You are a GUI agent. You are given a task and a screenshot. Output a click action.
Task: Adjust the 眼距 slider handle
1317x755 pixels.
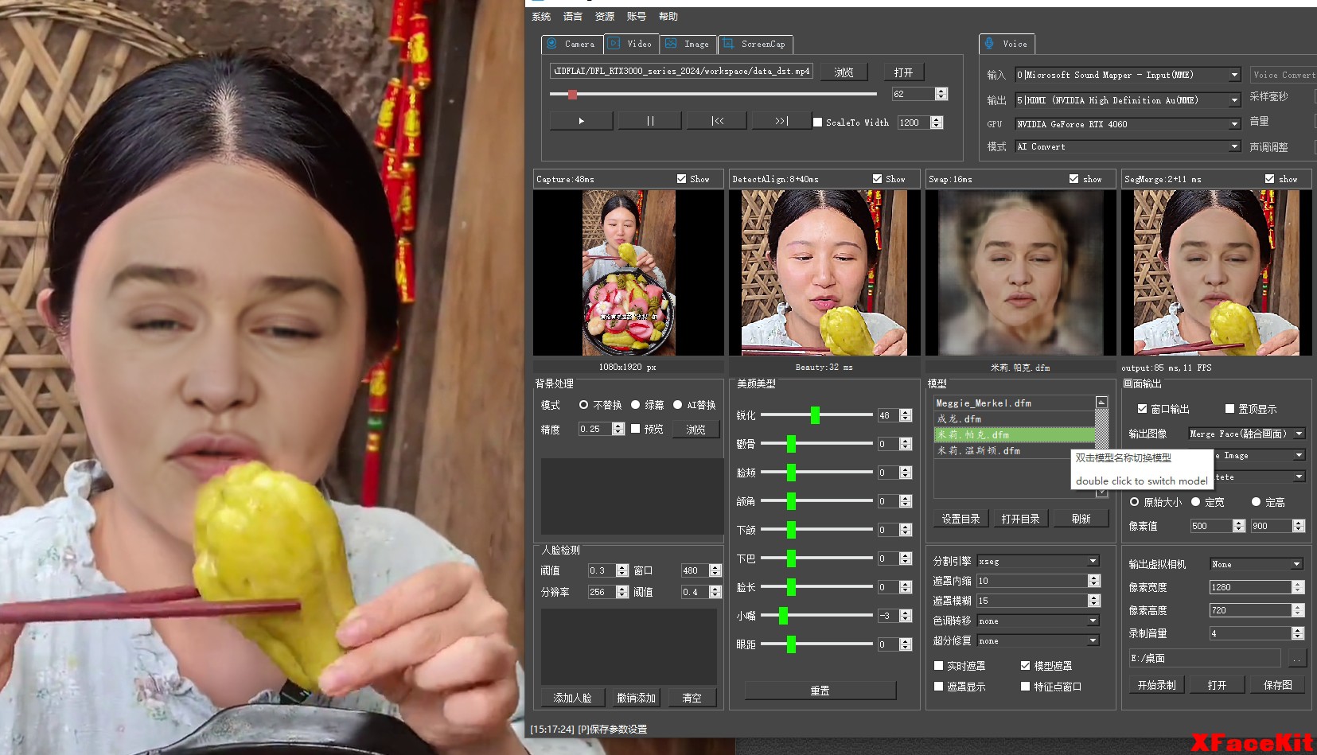point(791,644)
